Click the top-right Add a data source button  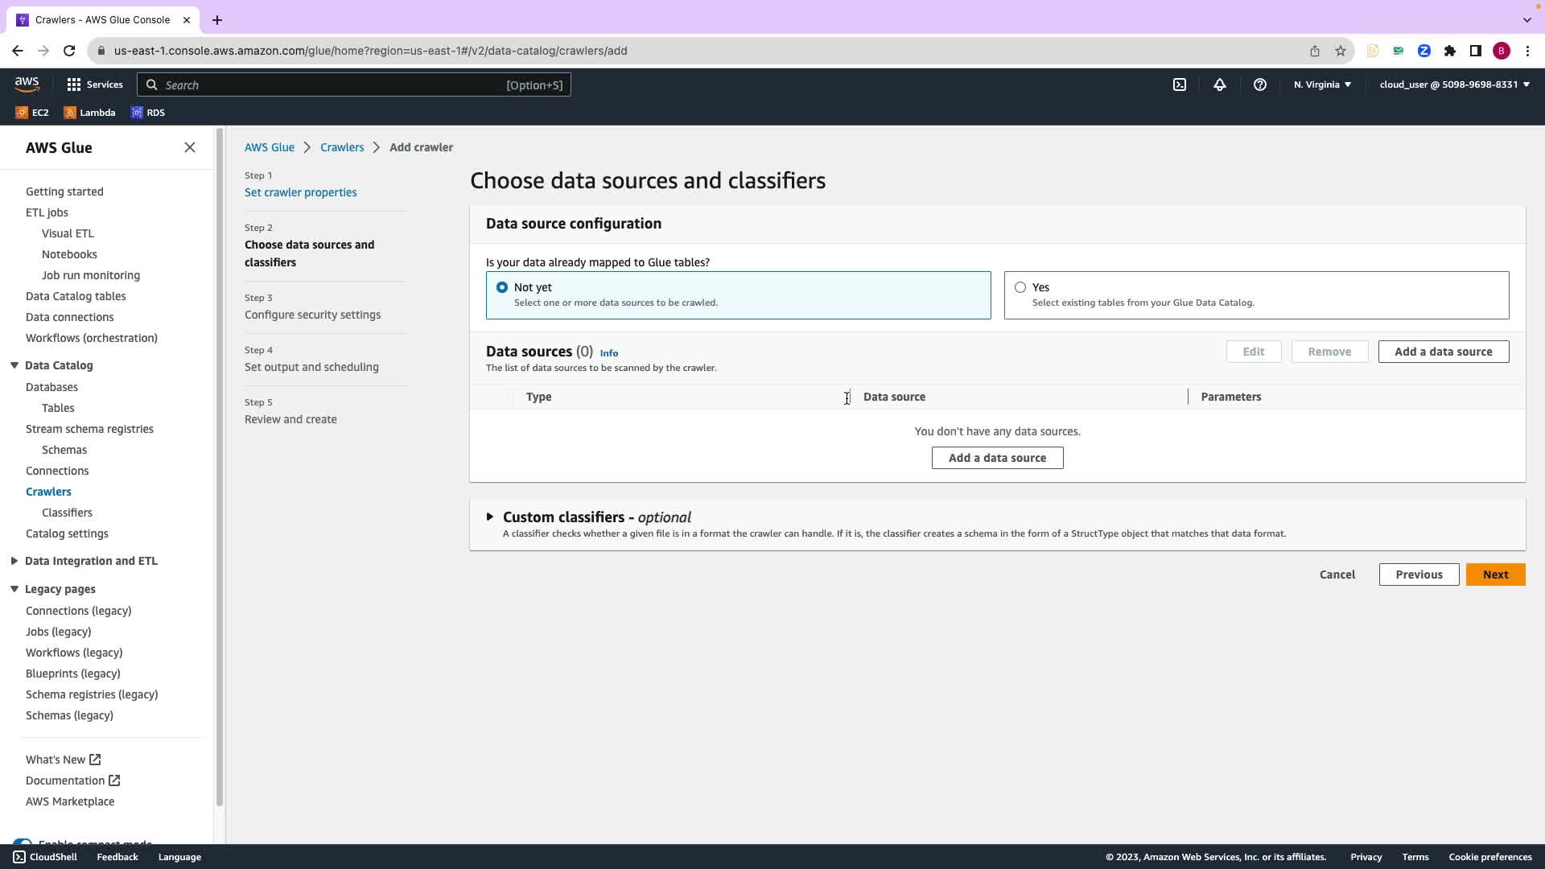pyautogui.click(x=1443, y=352)
